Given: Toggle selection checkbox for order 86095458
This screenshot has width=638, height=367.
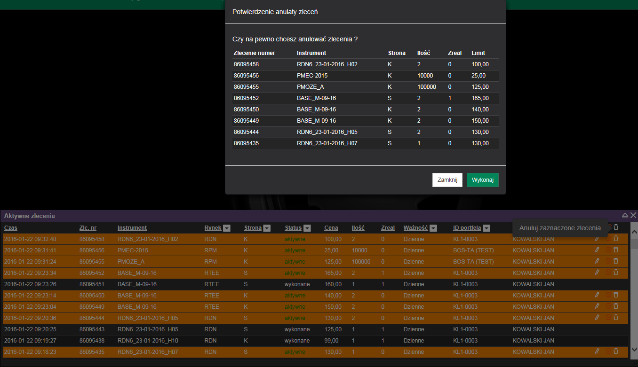Looking at the screenshot, I should (608, 238).
